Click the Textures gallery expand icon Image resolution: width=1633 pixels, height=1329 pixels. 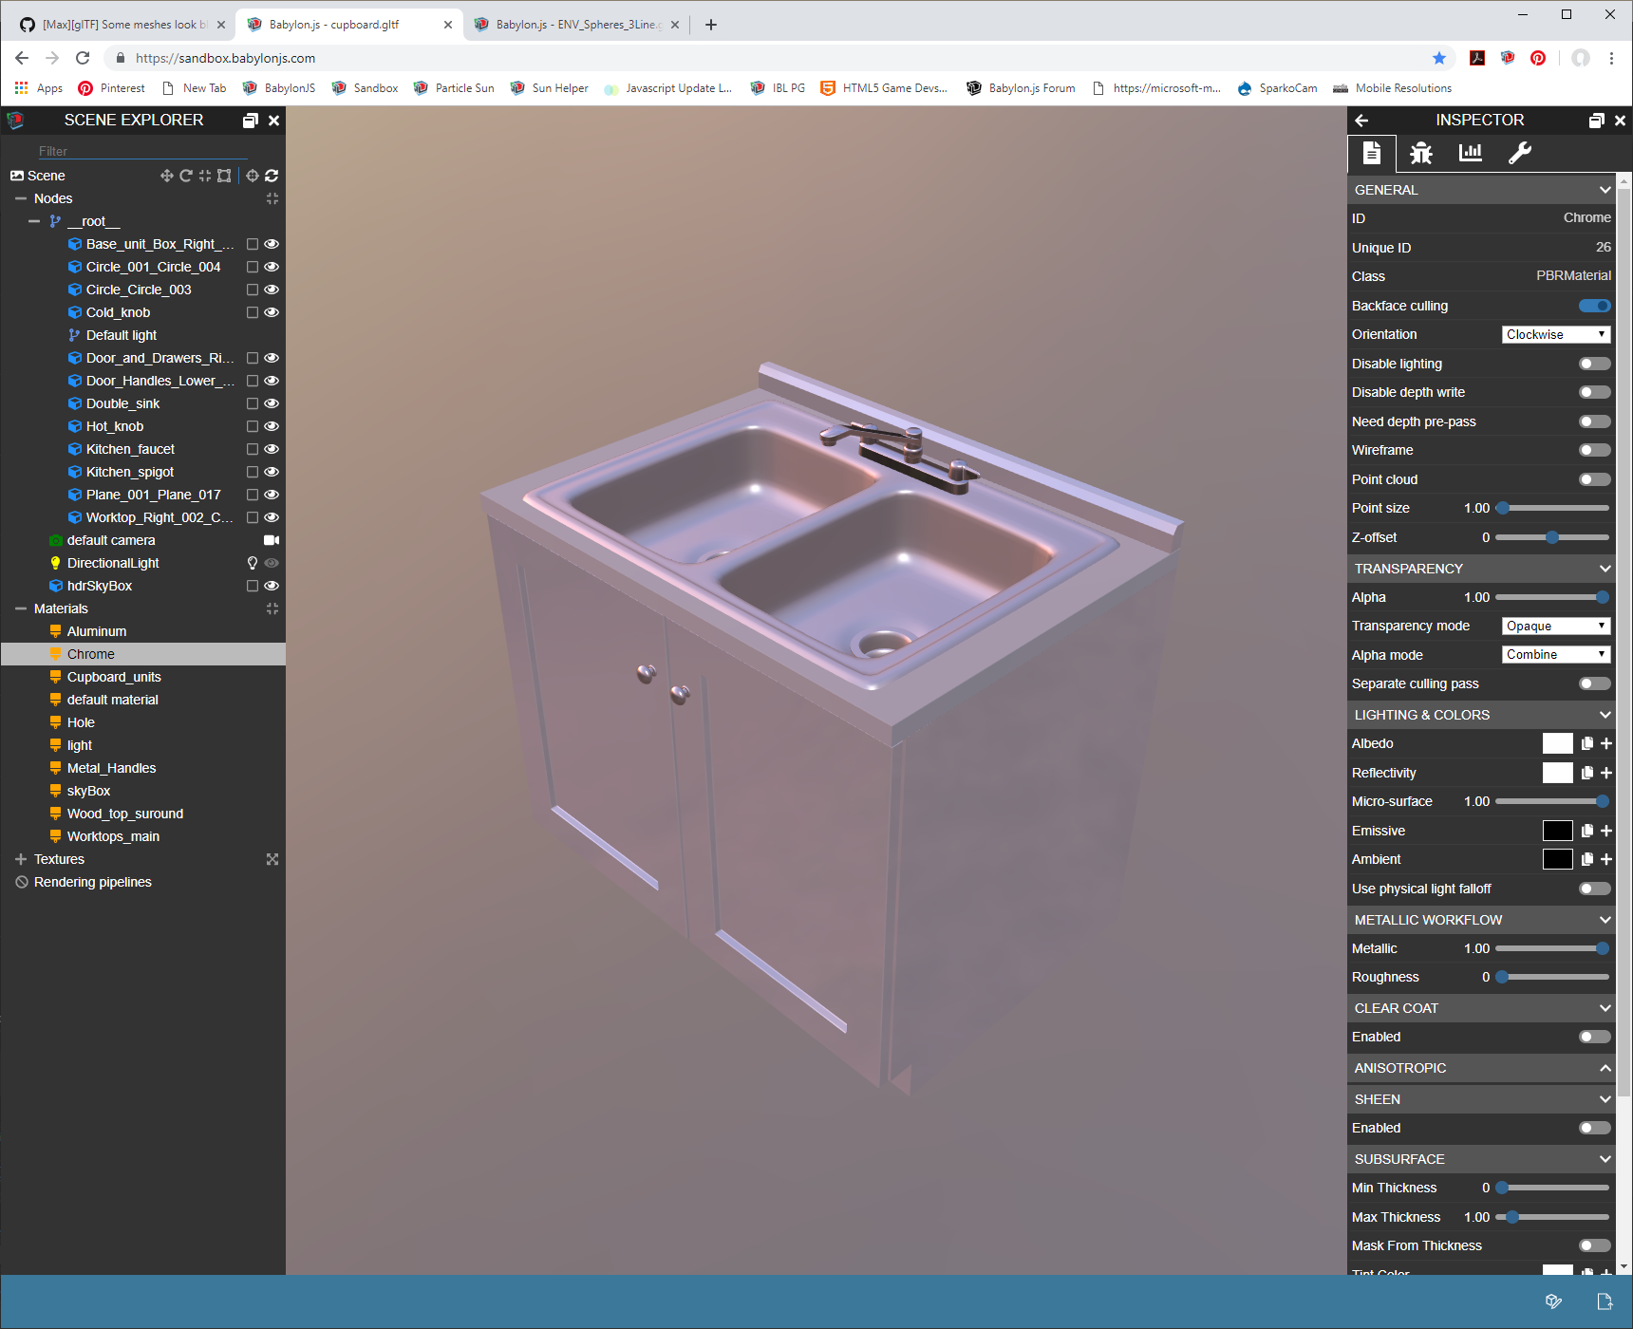coord(272,859)
